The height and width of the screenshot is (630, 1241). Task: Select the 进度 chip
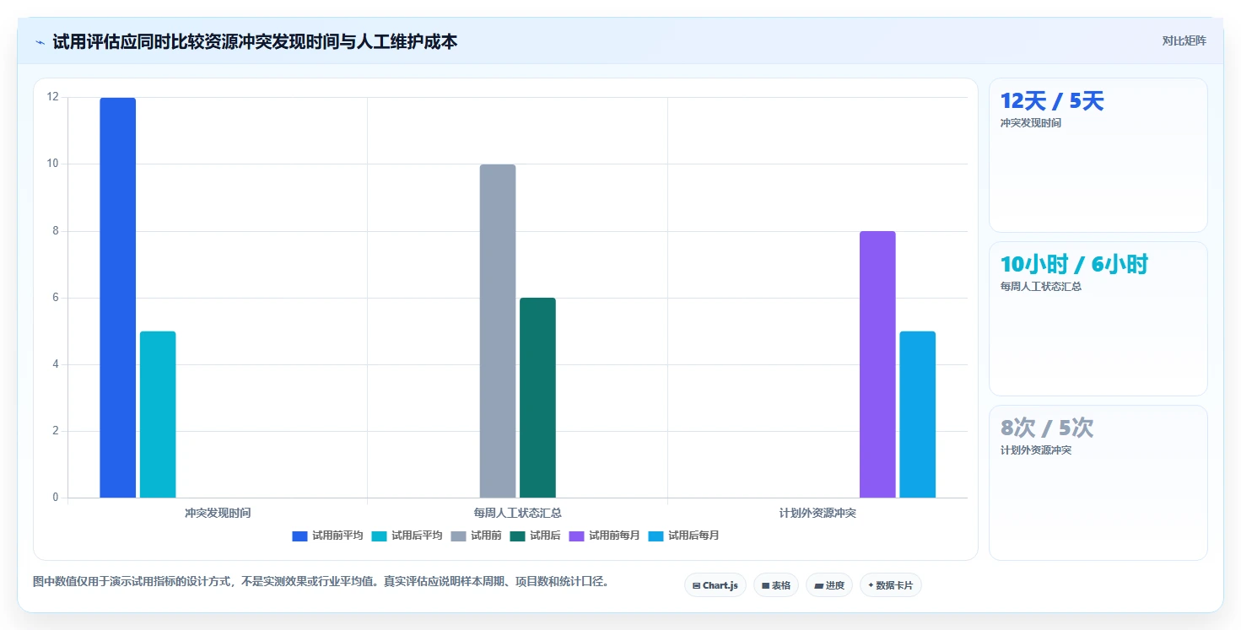coord(829,585)
